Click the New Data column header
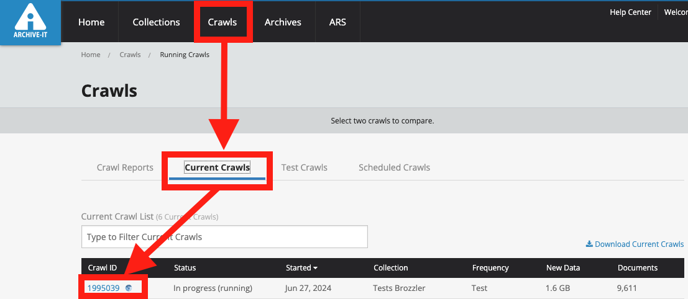Image resolution: width=688 pixels, height=299 pixels. coord(562,268)
